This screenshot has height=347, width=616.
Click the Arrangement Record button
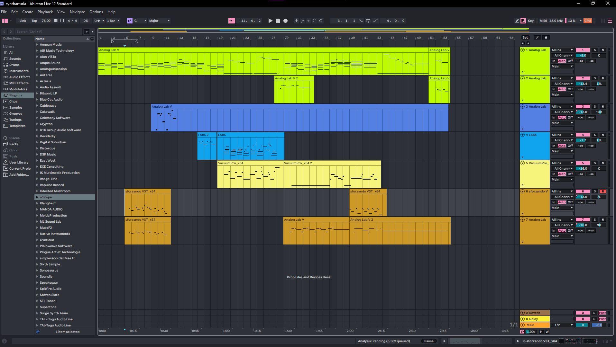[285, 21]
